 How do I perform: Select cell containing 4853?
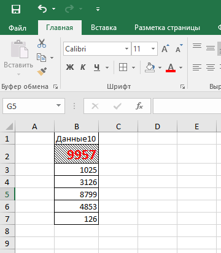point(77,206)
